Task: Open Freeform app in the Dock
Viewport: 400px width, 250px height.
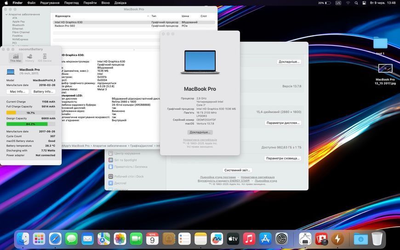Action: (x=217, y=239)
